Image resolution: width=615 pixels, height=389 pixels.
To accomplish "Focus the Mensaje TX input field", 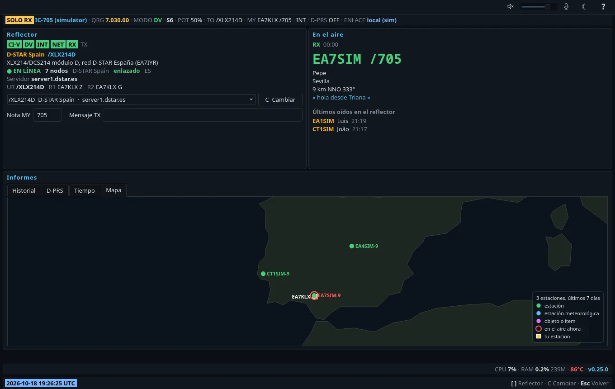I will coord(203,115).
